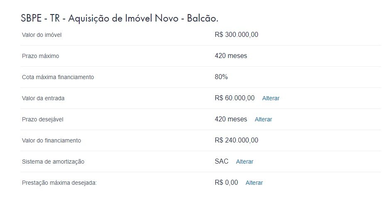Select the R$ 60.000,00 down payment amount

pos(235,98)
